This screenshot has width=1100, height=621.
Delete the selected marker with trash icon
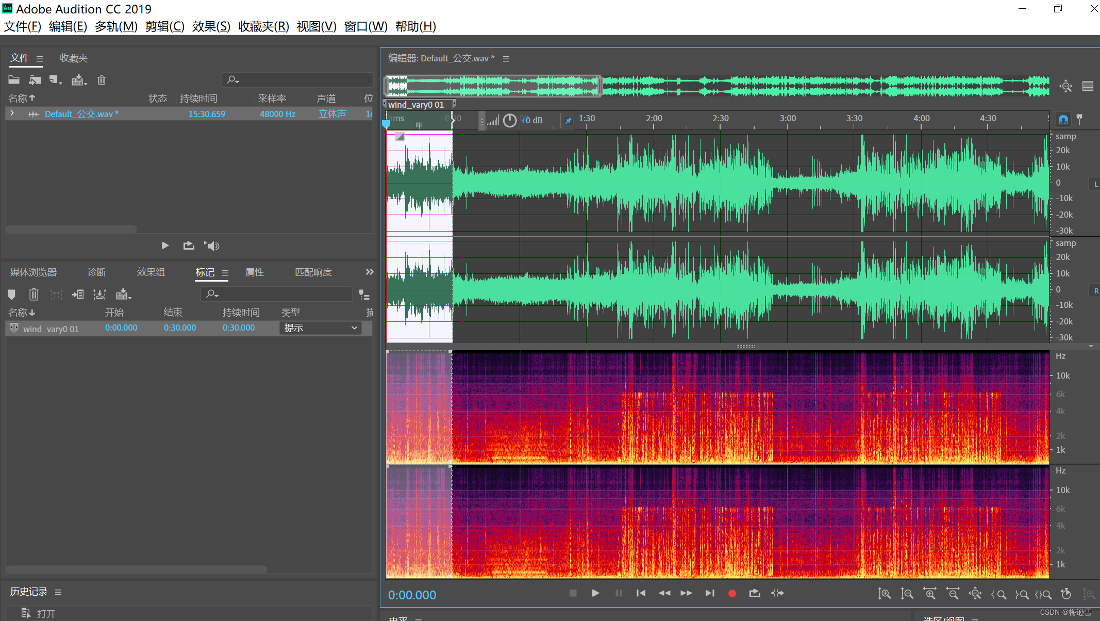(x=34, y=295)
